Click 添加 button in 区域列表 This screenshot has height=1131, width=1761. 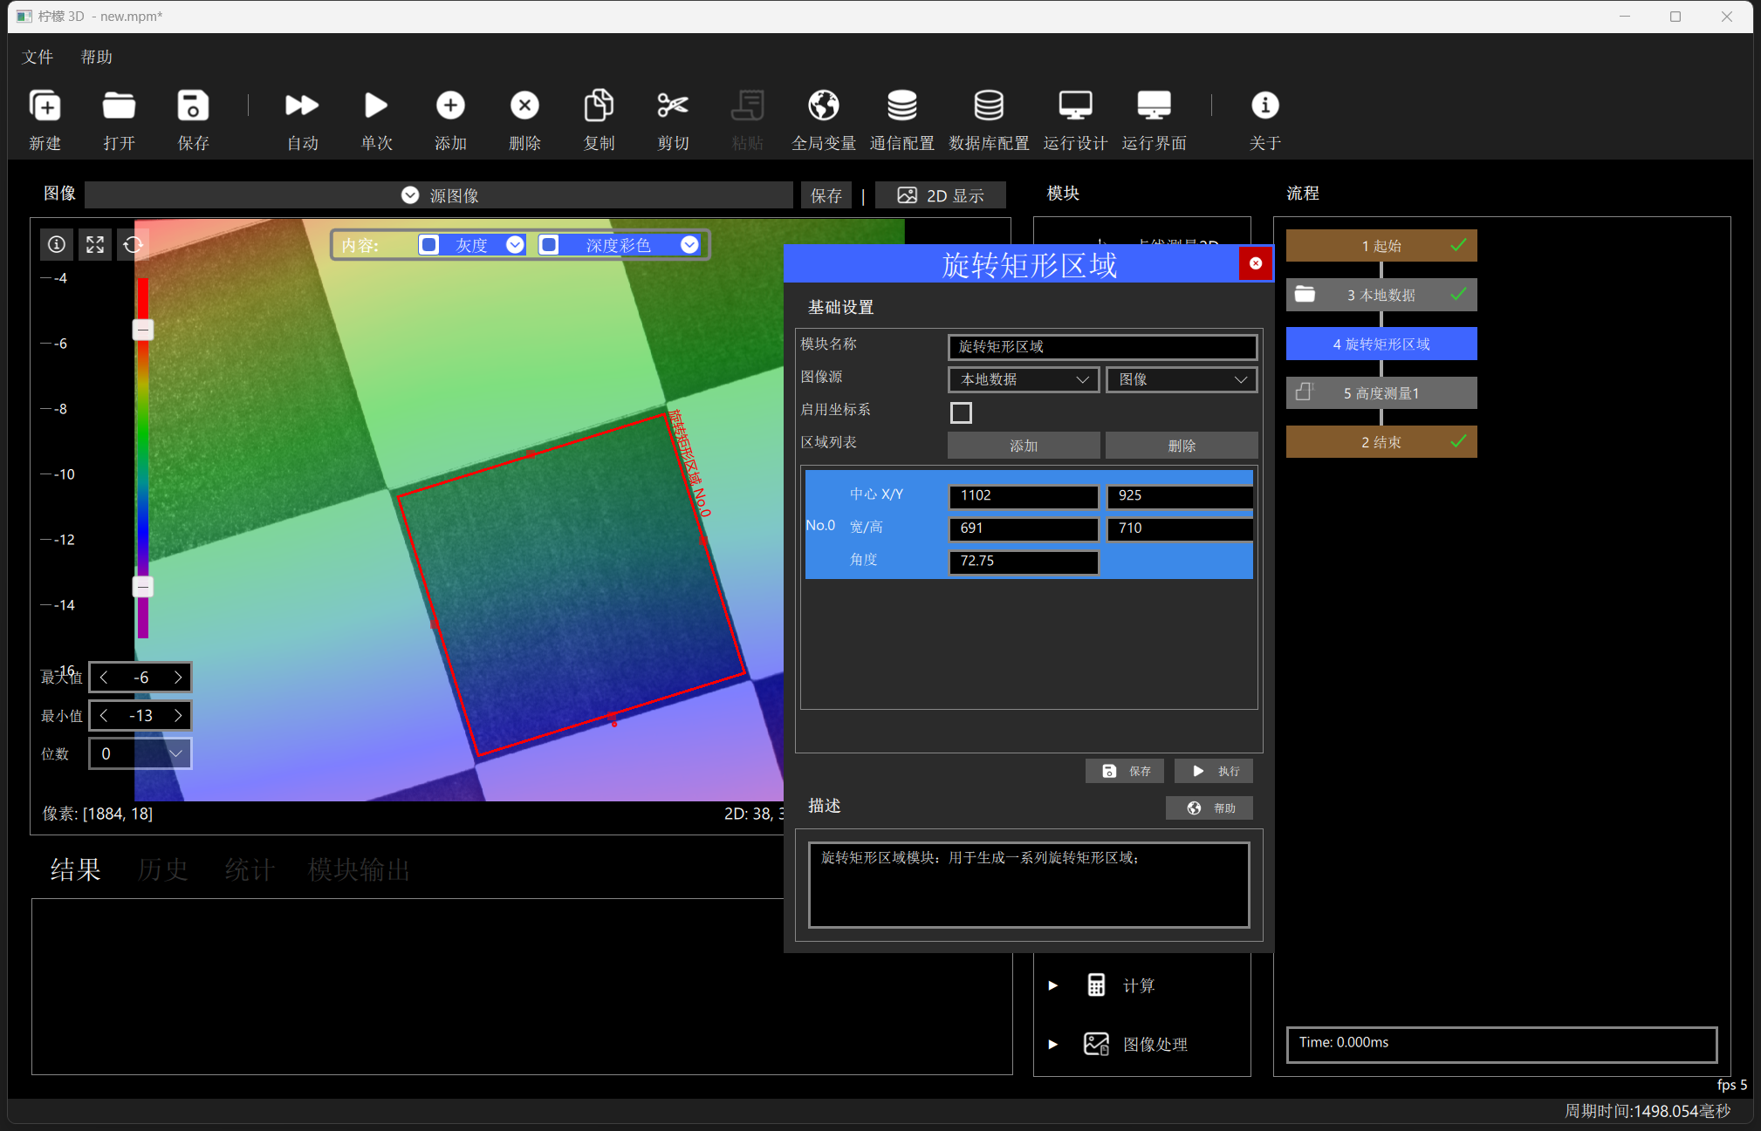point(1023,446)
